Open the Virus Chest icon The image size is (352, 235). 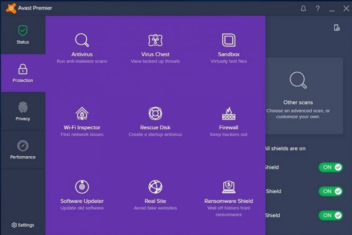click(155, 40)
